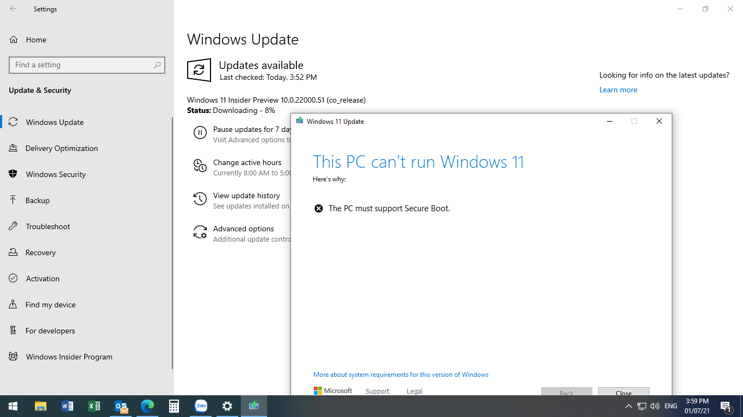The width and height of the screenshot is (743, 417).
Task: Open More about system requirements link
Action: click(x=401, y=375)
